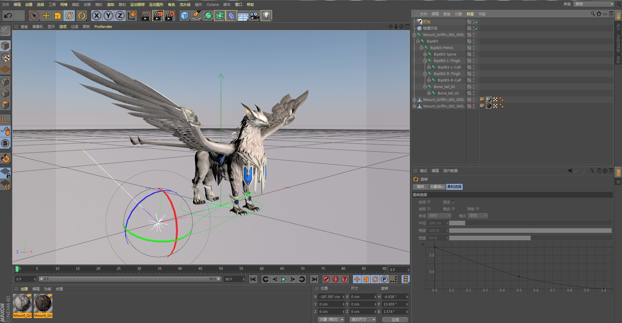Select the live selection tool

point(34,16)
